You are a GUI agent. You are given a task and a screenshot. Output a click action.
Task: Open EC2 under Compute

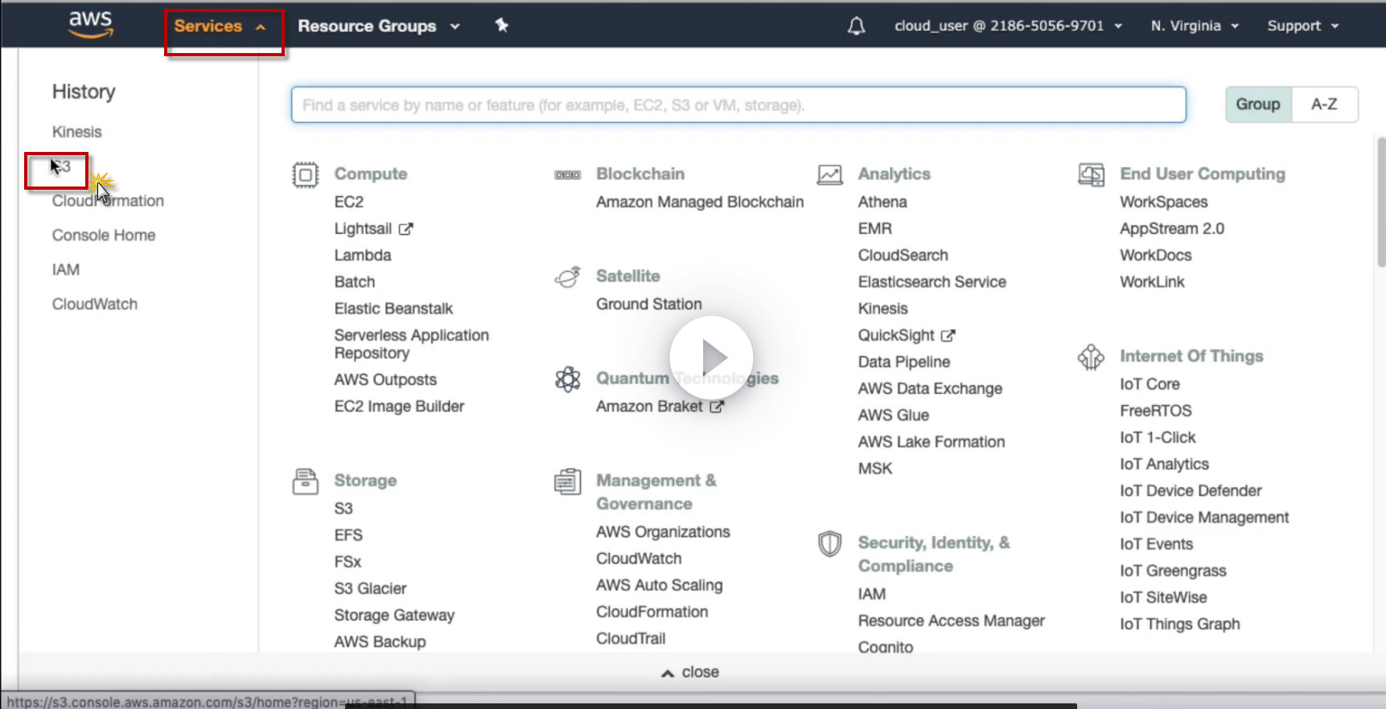[x=349, y=202]
